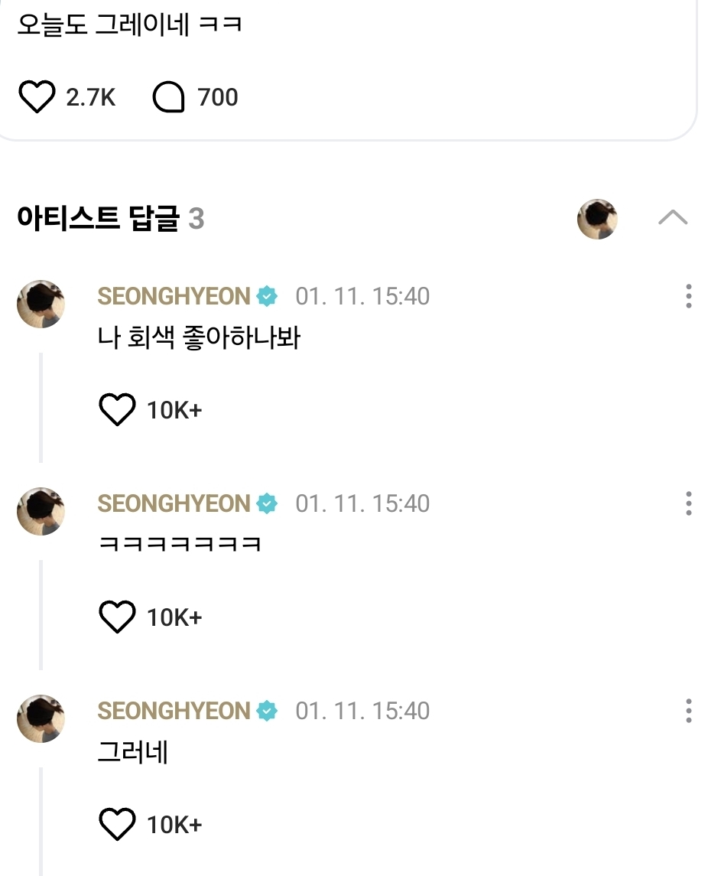Tap the SEONGHYEON username on the second reply
Image resolution: width=708 pixels, height=876 pixels.
click(x=174, y=503)
